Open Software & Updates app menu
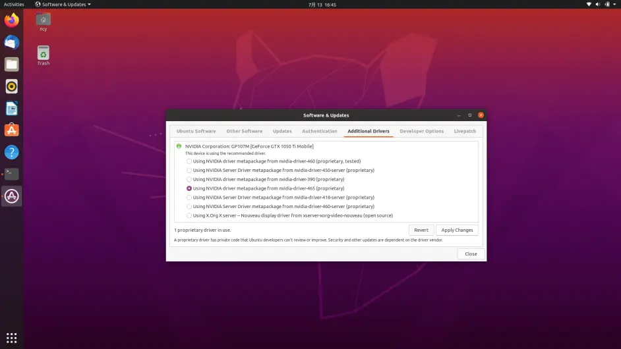This screenshot has height=349, width=621. pos(63,5)
